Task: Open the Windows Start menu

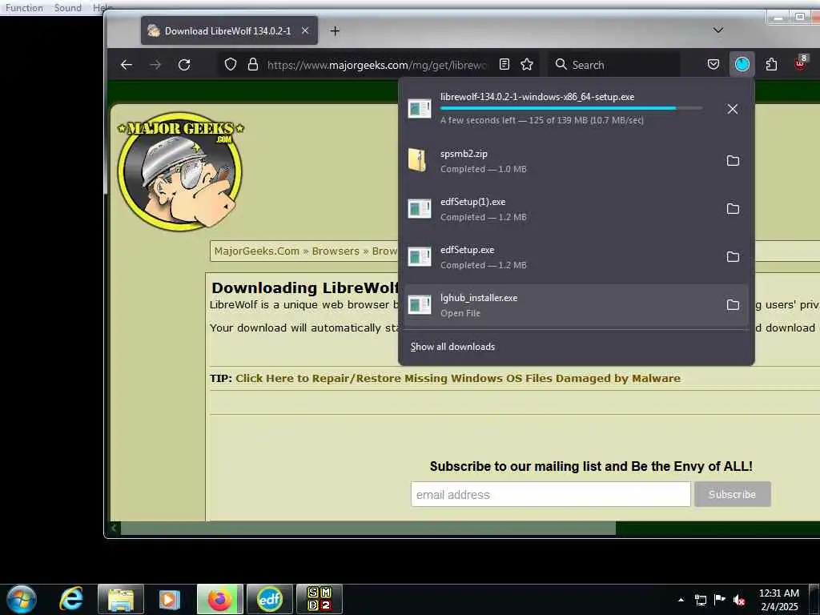Action: [x=22, y=599]
